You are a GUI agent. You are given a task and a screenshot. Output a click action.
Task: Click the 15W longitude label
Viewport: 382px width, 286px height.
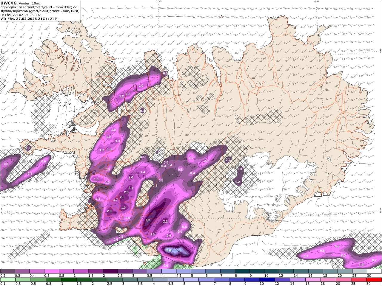316,1
